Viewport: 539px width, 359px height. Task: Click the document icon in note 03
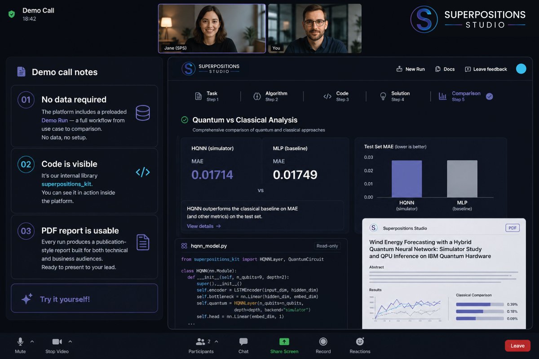click(x=143, y=242)
